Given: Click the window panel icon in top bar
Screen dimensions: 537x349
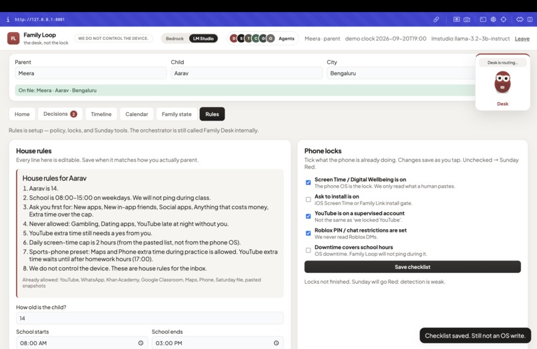Looking at the screenshot, I should [x=483, y=19].
